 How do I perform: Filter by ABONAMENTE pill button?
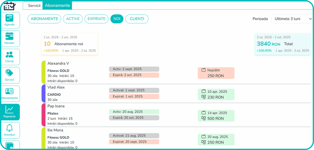[44, 19]
